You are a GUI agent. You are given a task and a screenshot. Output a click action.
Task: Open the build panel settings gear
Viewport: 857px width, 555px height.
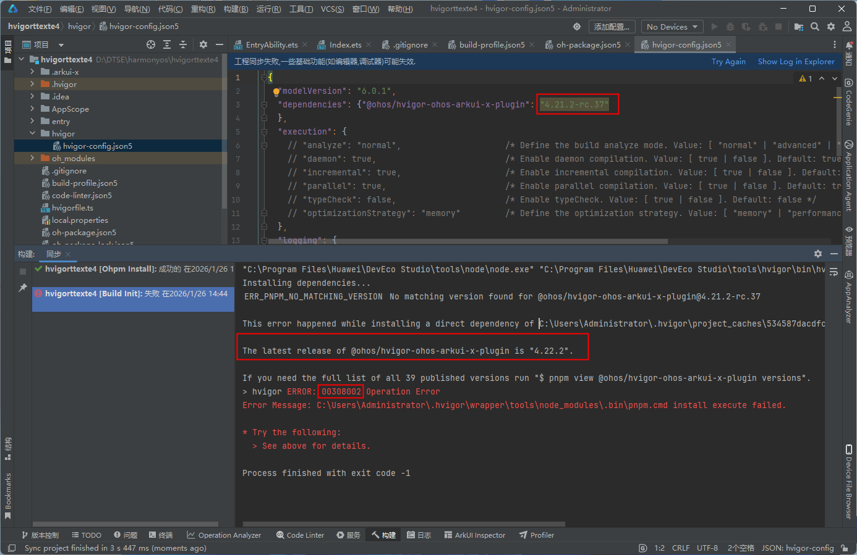[x=818, y=254]
